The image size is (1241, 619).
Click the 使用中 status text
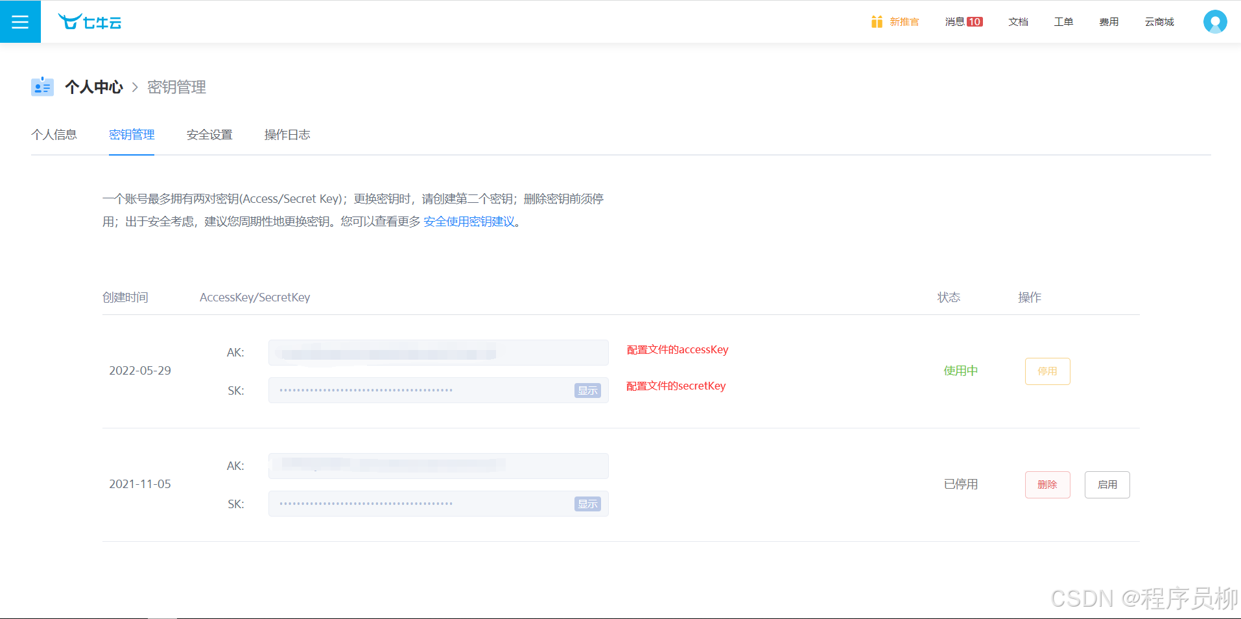point(960,371)
